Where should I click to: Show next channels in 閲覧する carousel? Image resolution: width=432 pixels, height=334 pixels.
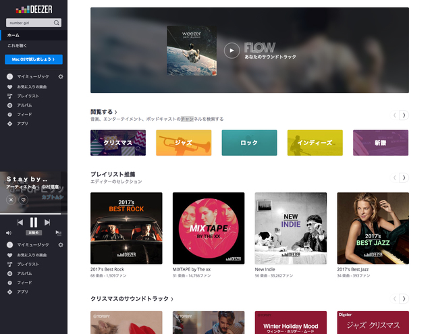404,115
